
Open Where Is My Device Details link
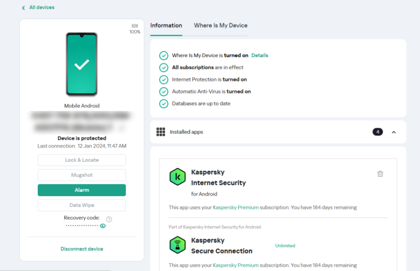point(260,55)
